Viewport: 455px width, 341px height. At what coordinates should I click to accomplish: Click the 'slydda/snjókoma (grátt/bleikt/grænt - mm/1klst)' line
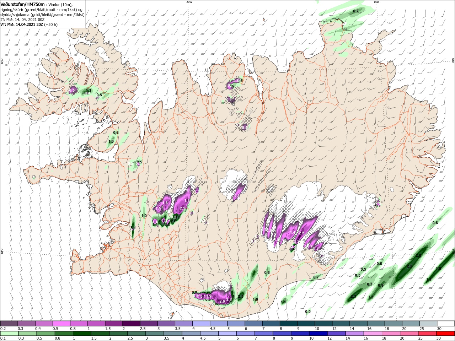coord(42,14)
